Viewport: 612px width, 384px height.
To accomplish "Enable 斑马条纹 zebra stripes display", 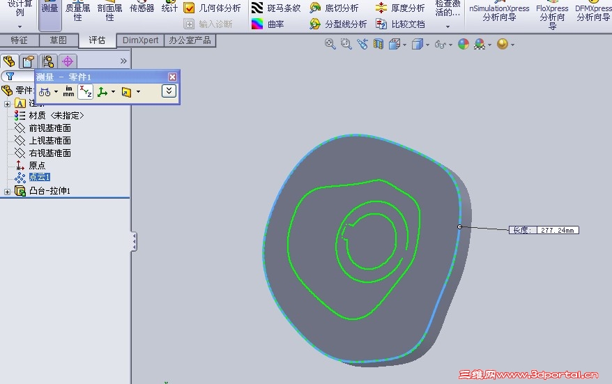I will coord(276,8).
